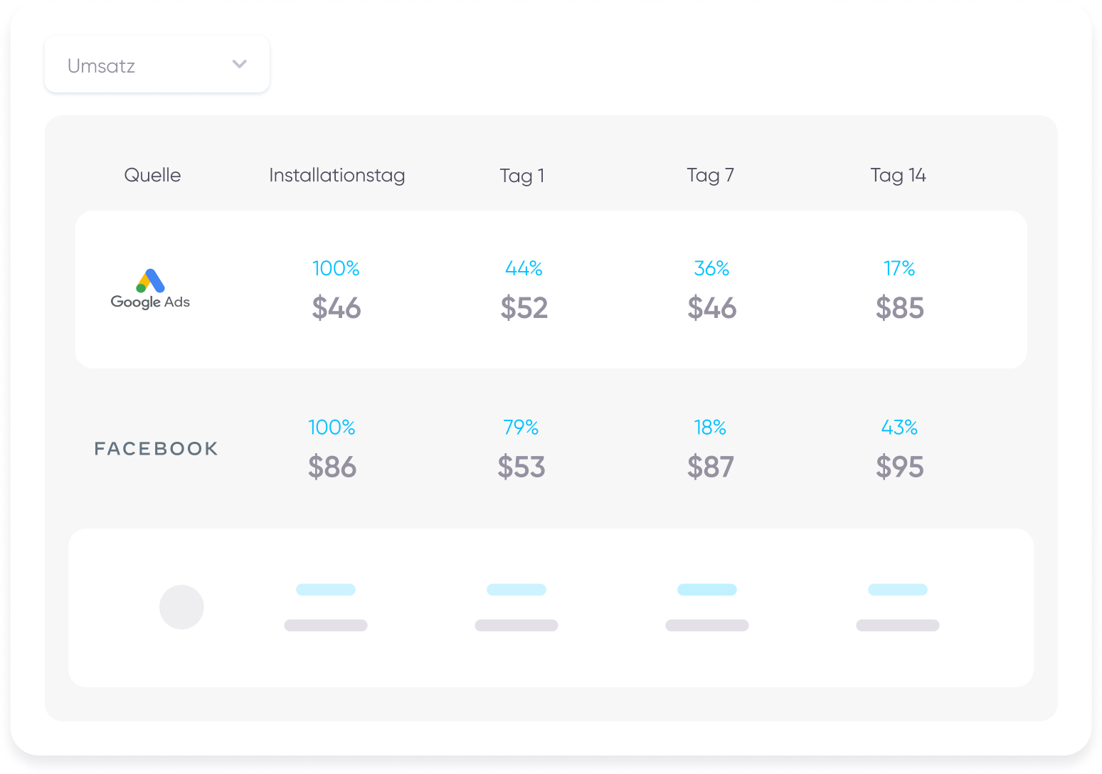Screen dimensions: 1102x774
Task: Click Google Ads 44% percentage
Action: [x=524, y=268]
